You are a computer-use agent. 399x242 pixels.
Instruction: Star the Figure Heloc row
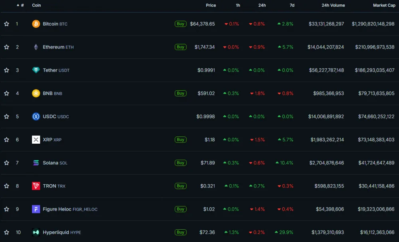[x=7, y=209]
